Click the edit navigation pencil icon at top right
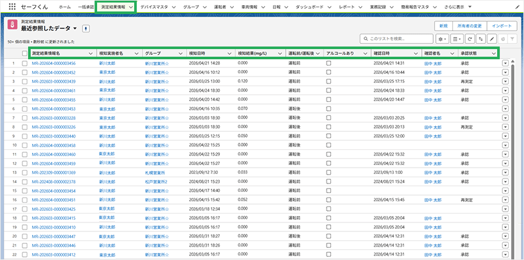524x260 pixels. click(x=517, y=6)
